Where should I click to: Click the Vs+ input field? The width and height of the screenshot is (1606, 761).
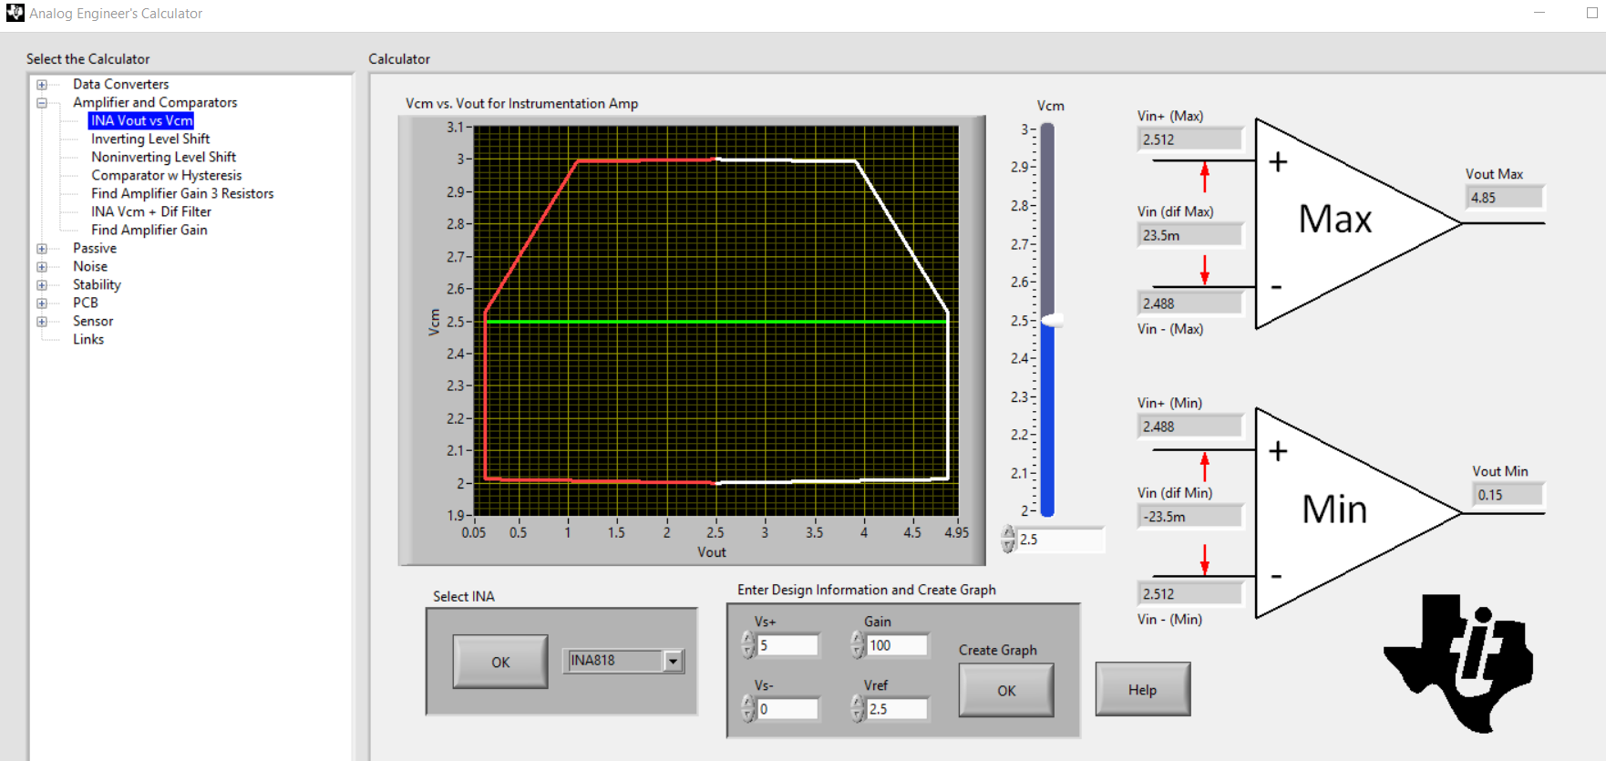[x=788, y=645]
